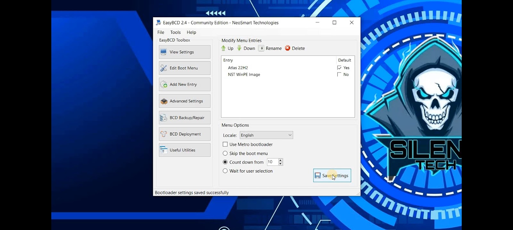Open View Settings
Image resolution: width=513 pixels, height=230 pixels.
[185, 52]
